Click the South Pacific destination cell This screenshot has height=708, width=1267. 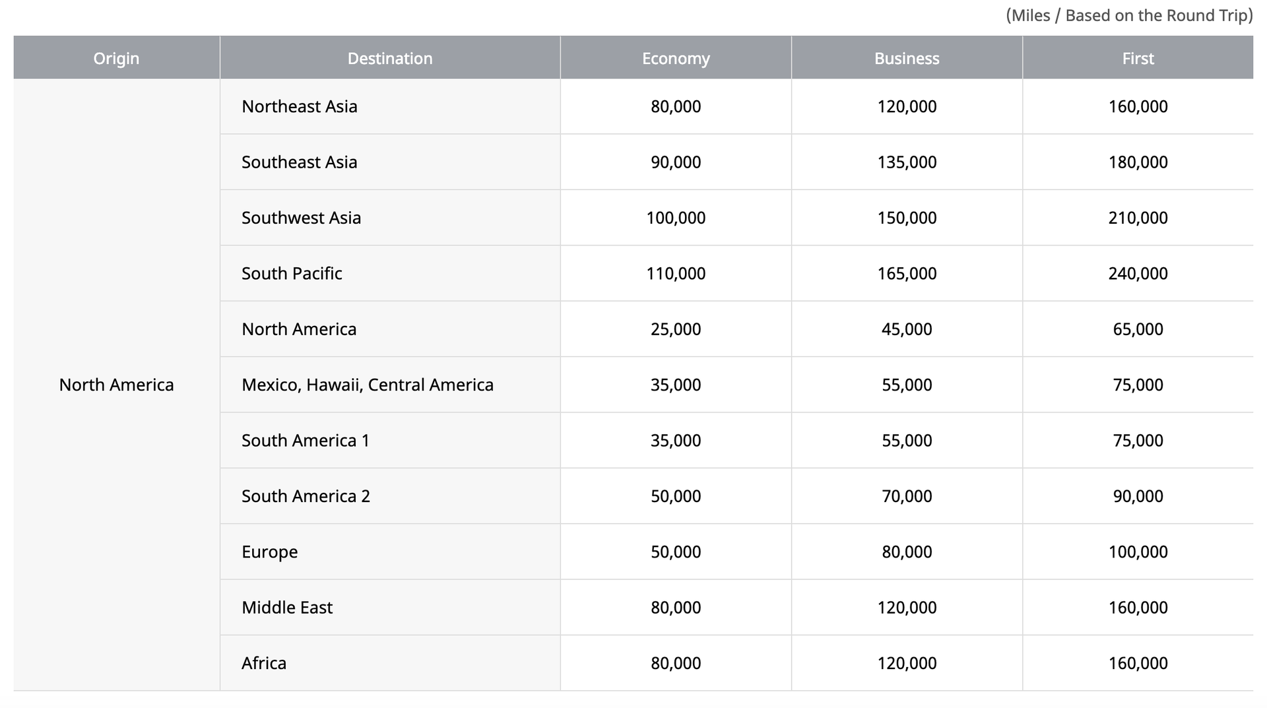(x=291, y=273)
